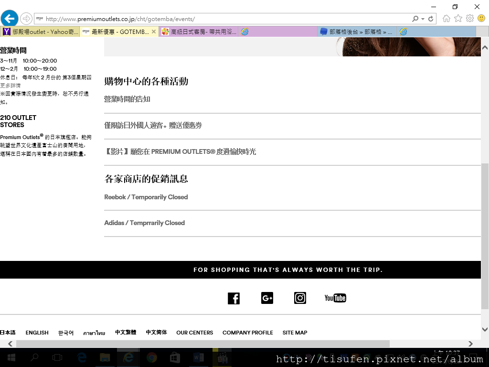Open Task View on taskbar
Image resolution: width=489 pixels, height=367 pixels.
(57, 357)
